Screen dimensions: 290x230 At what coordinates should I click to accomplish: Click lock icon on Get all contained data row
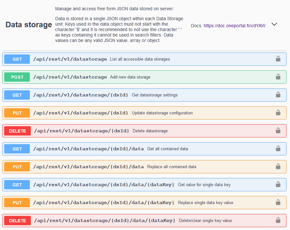(x=278, y=149)
